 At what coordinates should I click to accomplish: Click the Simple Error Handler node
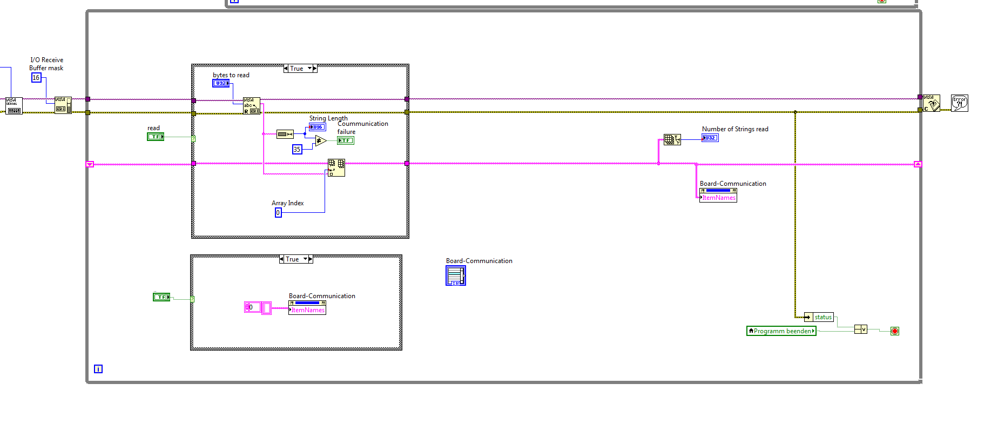pos(960,103)
